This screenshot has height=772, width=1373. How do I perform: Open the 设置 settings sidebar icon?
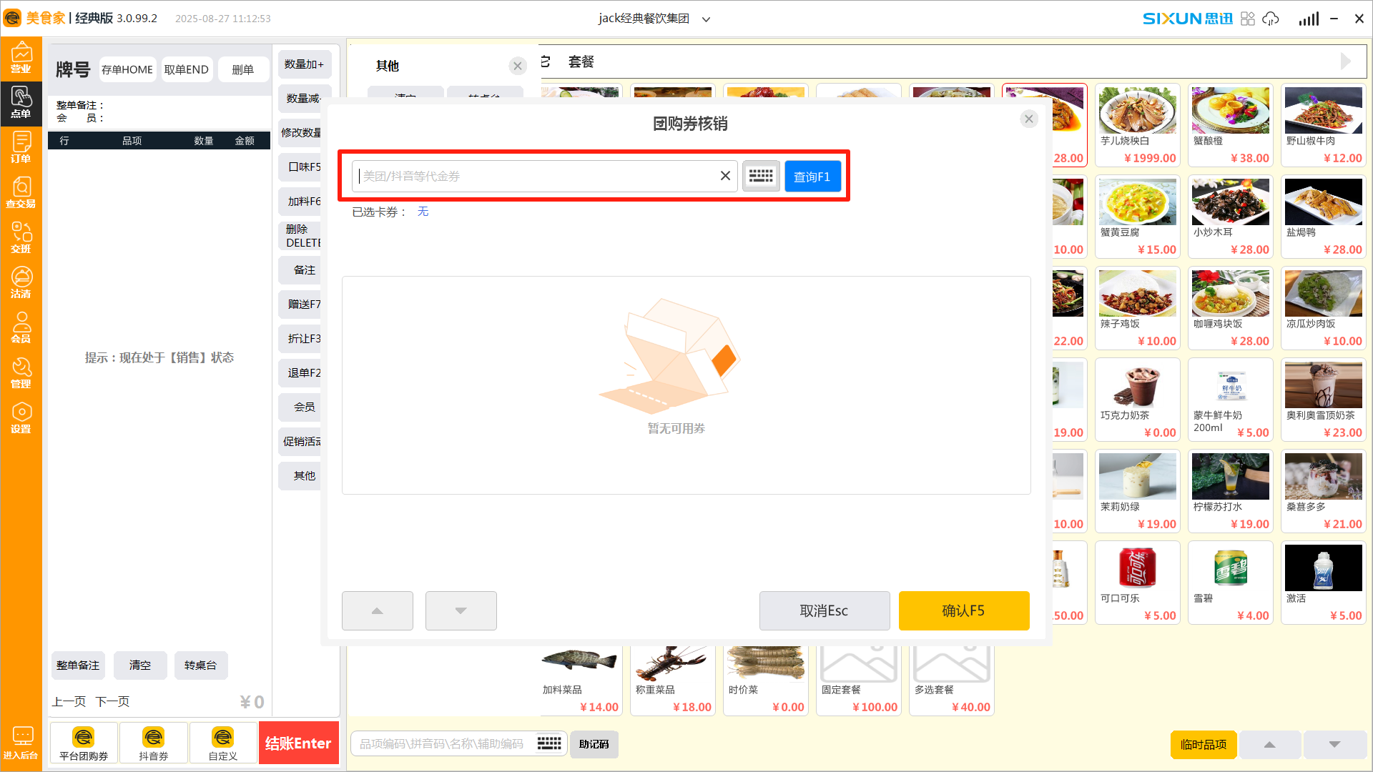[x=21, y=418]
